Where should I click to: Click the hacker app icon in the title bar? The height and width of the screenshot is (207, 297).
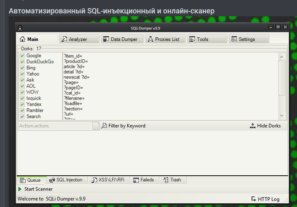pos(20,28)
